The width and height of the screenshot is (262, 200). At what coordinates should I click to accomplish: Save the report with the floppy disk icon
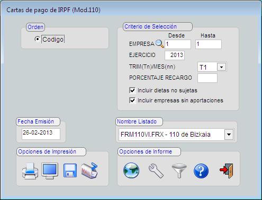click(x=70, y=170)
